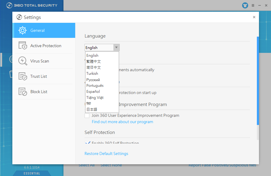Switch to the General tab
Viewport: 271px width, 176px height.
coord(44,31)
